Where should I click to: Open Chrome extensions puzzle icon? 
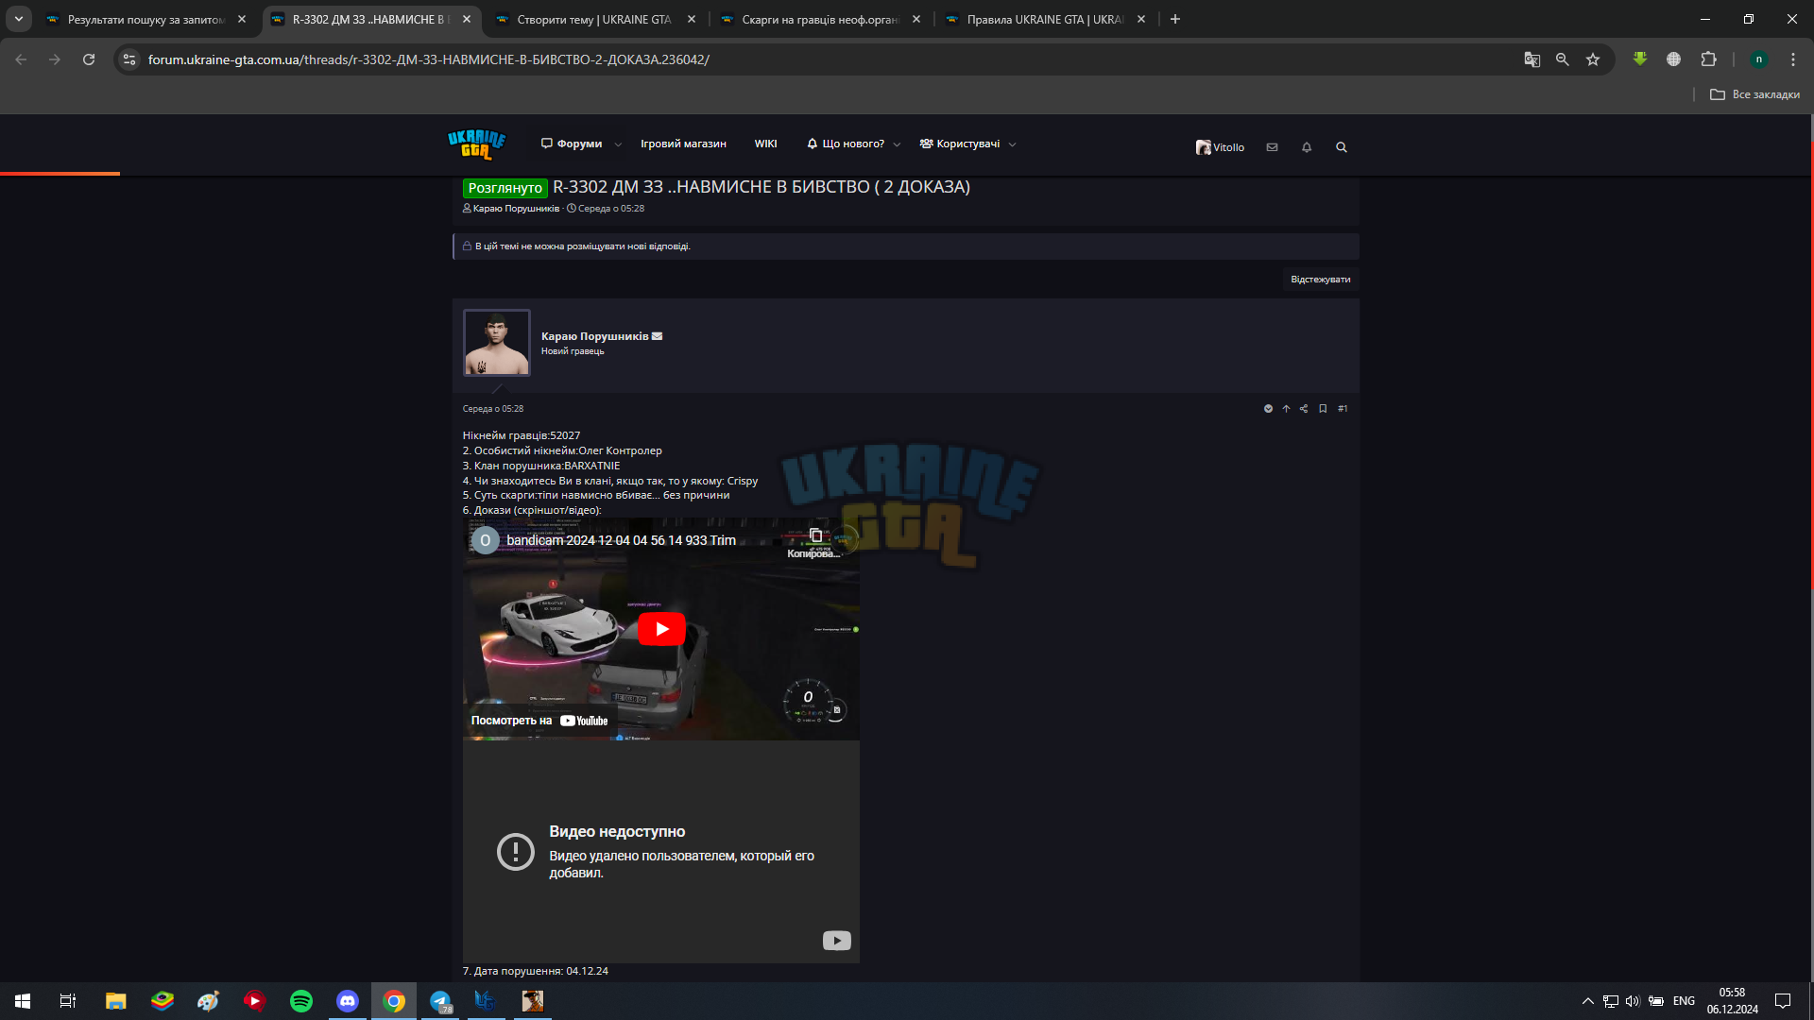(x=1708, y=59)
